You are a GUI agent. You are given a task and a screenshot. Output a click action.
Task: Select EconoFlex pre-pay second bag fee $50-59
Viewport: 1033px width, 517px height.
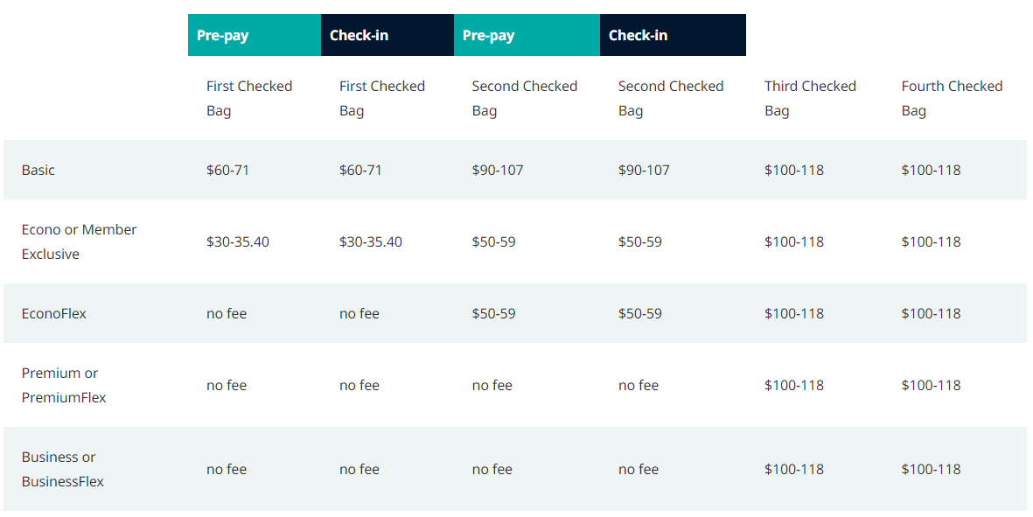[494, 314]
